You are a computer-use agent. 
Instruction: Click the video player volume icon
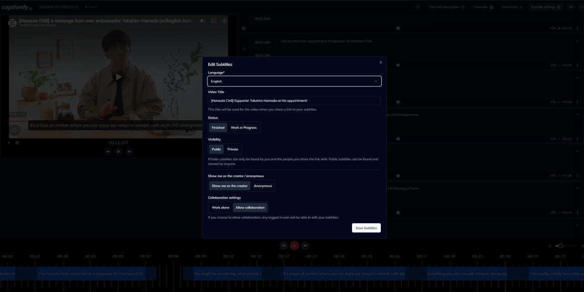203,21
